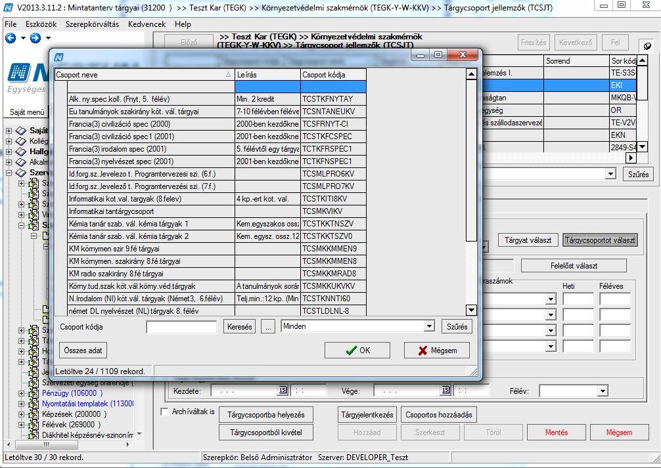The width and height of the screenshot is (661, 468).
Task: Select row Informatikai tantárgycsoport
Action: point(217,211)
